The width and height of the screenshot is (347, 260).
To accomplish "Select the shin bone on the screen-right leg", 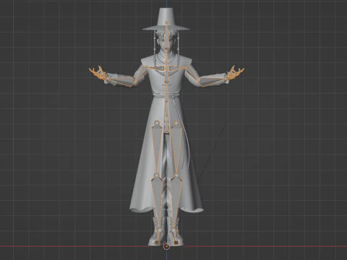I will coord(176,201).
